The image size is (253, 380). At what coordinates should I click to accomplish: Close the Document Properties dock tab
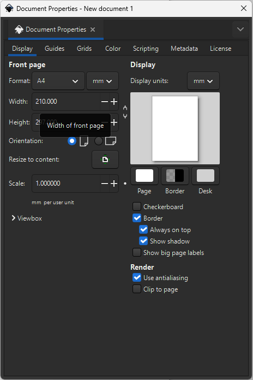(93, 29)
